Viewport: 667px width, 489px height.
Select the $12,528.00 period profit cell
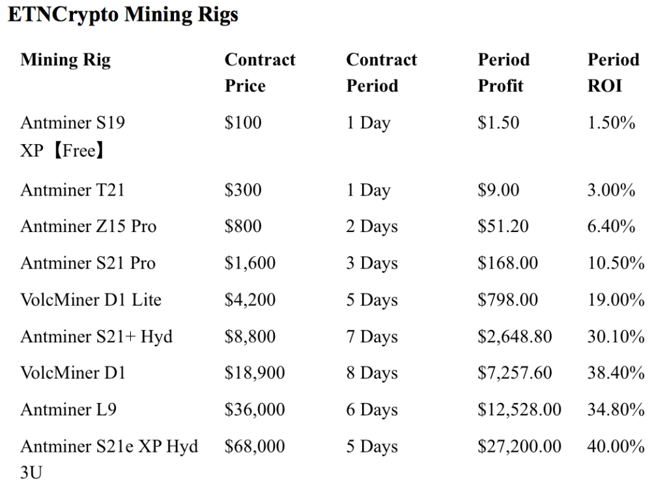(519, 410)
